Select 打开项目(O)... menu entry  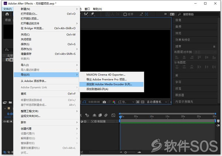(47, 14)
